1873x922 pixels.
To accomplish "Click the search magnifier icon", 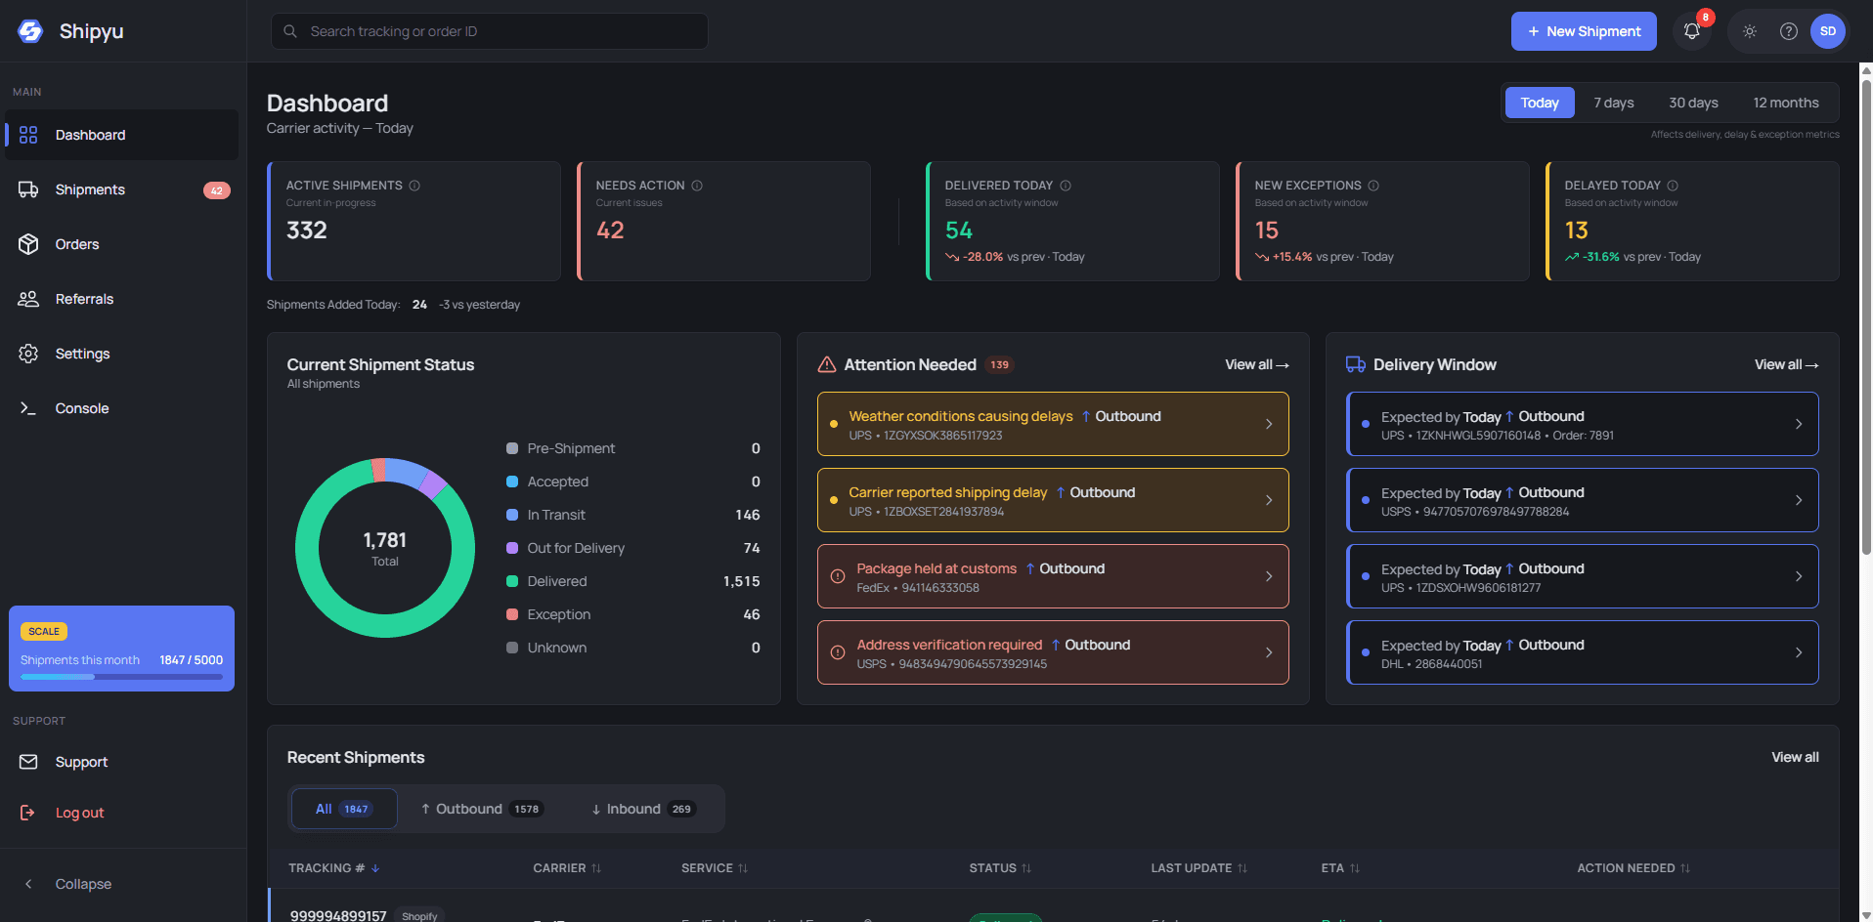I will [290, 31].
